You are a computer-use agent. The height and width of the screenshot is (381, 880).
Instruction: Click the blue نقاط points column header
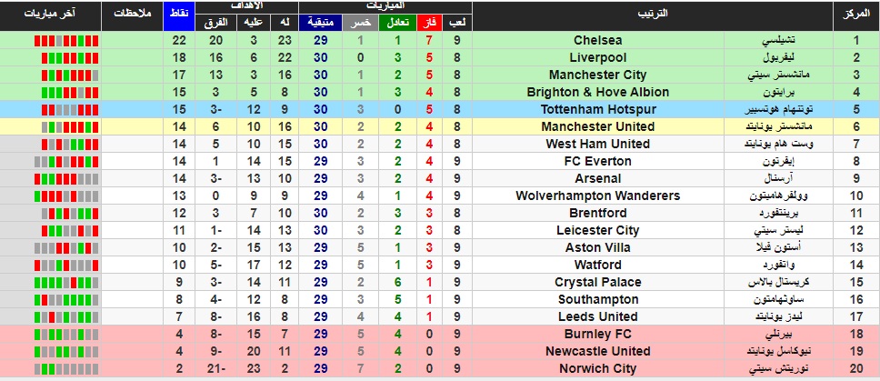click(x=178, y=16)
